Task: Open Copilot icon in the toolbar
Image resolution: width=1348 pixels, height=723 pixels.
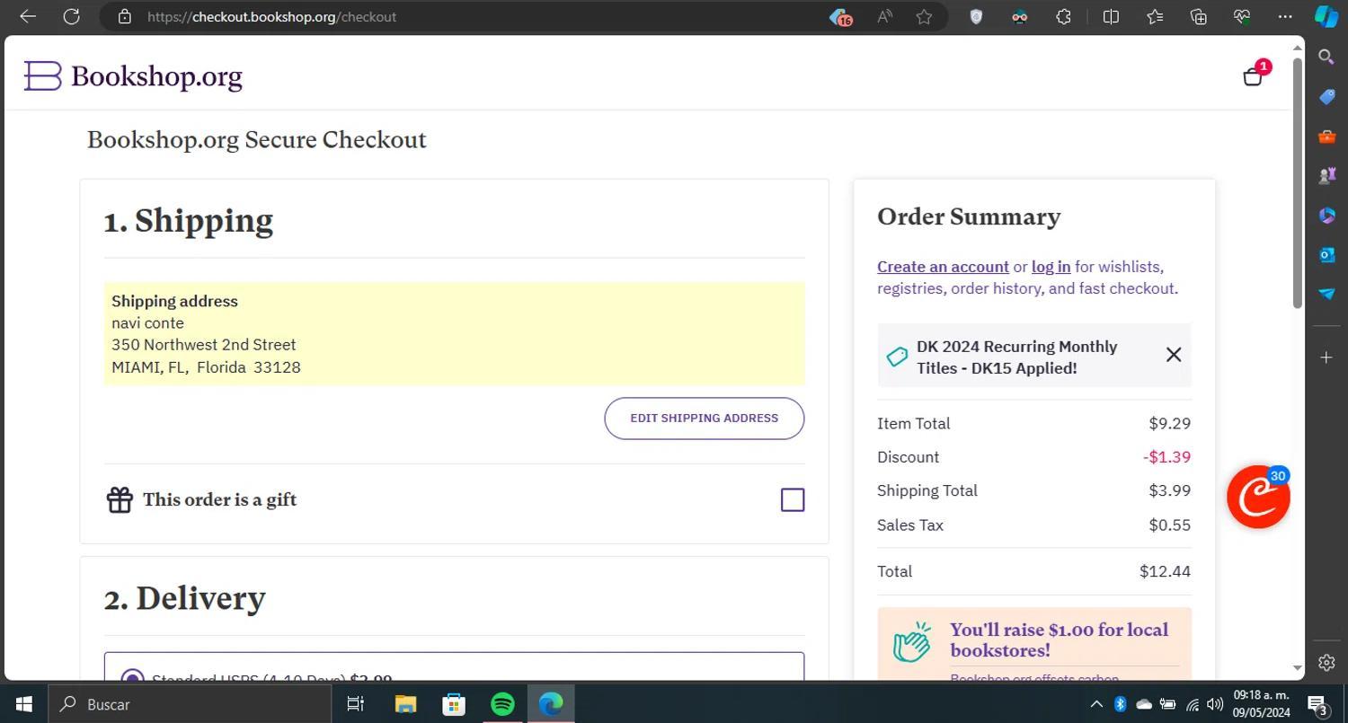Action: point(1326,16)
